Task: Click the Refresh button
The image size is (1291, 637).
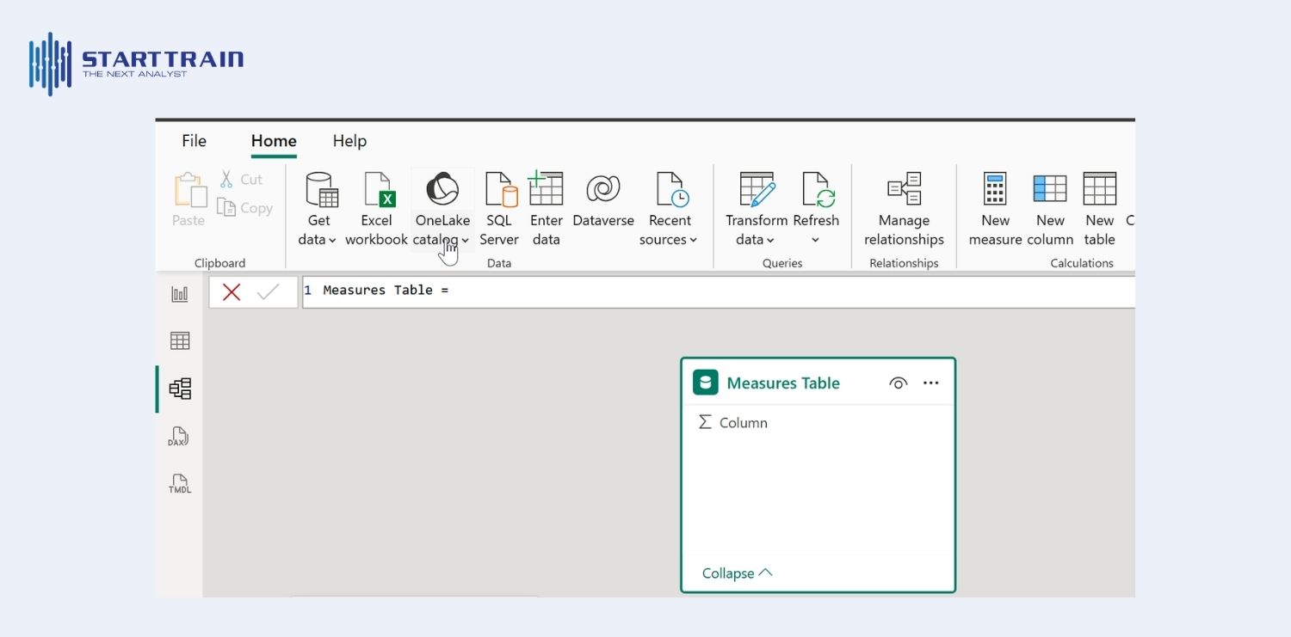Action: click(816, 190)
